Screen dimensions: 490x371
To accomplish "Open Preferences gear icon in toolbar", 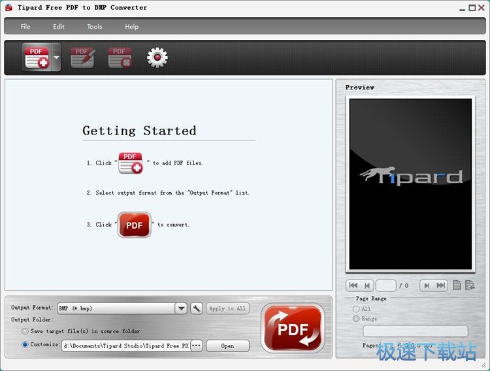I will point(157,57).
